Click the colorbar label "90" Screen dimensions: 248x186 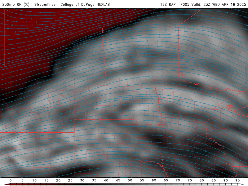pos(225,180)
